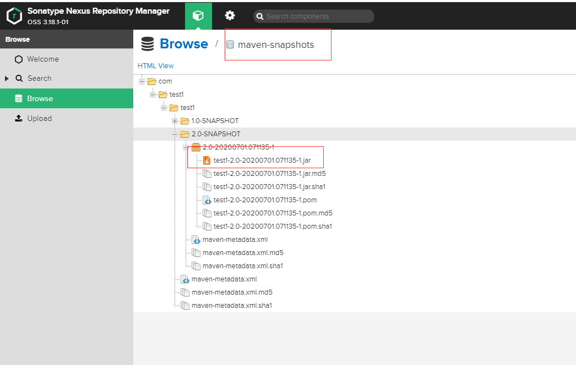Collapse the com folder node
The height and width of the screenshot is (365, 576).
tap(142, 81)
